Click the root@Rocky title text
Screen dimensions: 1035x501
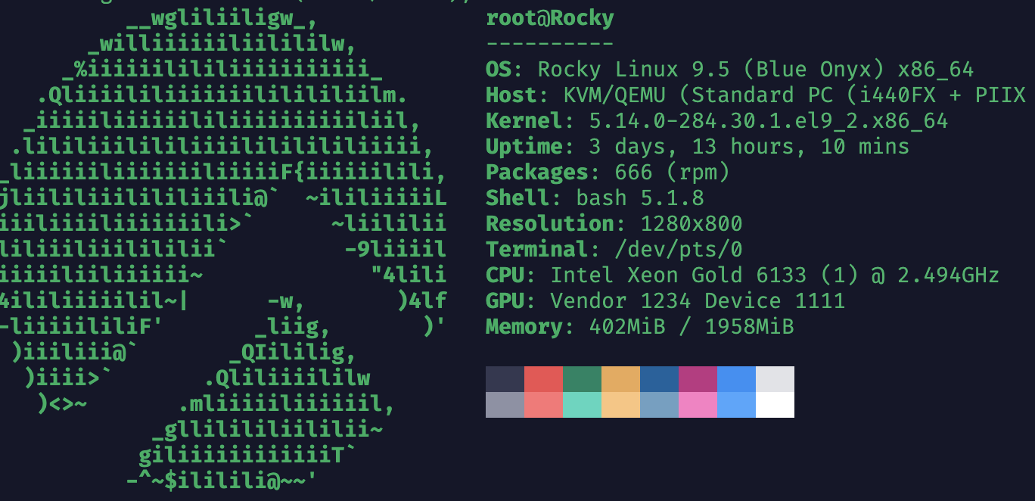coord(550,18)
